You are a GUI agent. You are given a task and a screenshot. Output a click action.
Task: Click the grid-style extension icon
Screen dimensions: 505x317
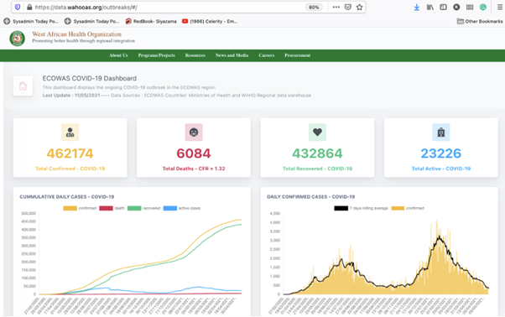470,7
